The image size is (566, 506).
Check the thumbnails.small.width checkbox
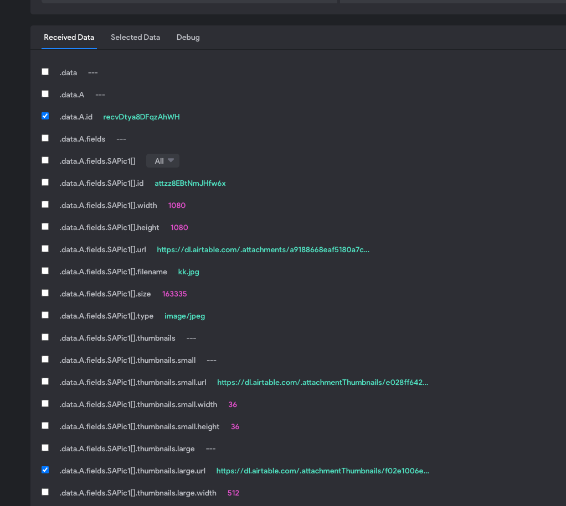tap(45, 403)
